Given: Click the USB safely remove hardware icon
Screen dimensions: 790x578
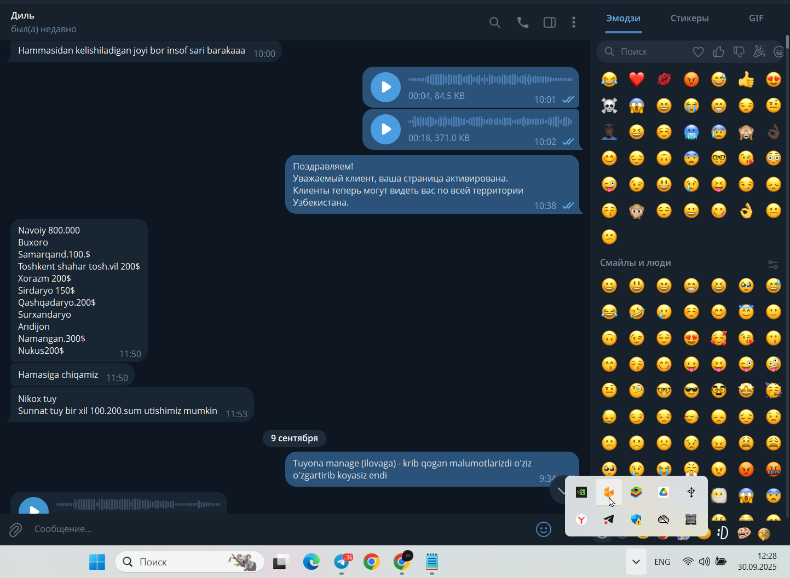Looking at the screenshot, I should [x=691, y=493].
